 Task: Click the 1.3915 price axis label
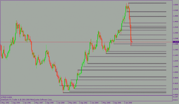(x=176, y=27)
